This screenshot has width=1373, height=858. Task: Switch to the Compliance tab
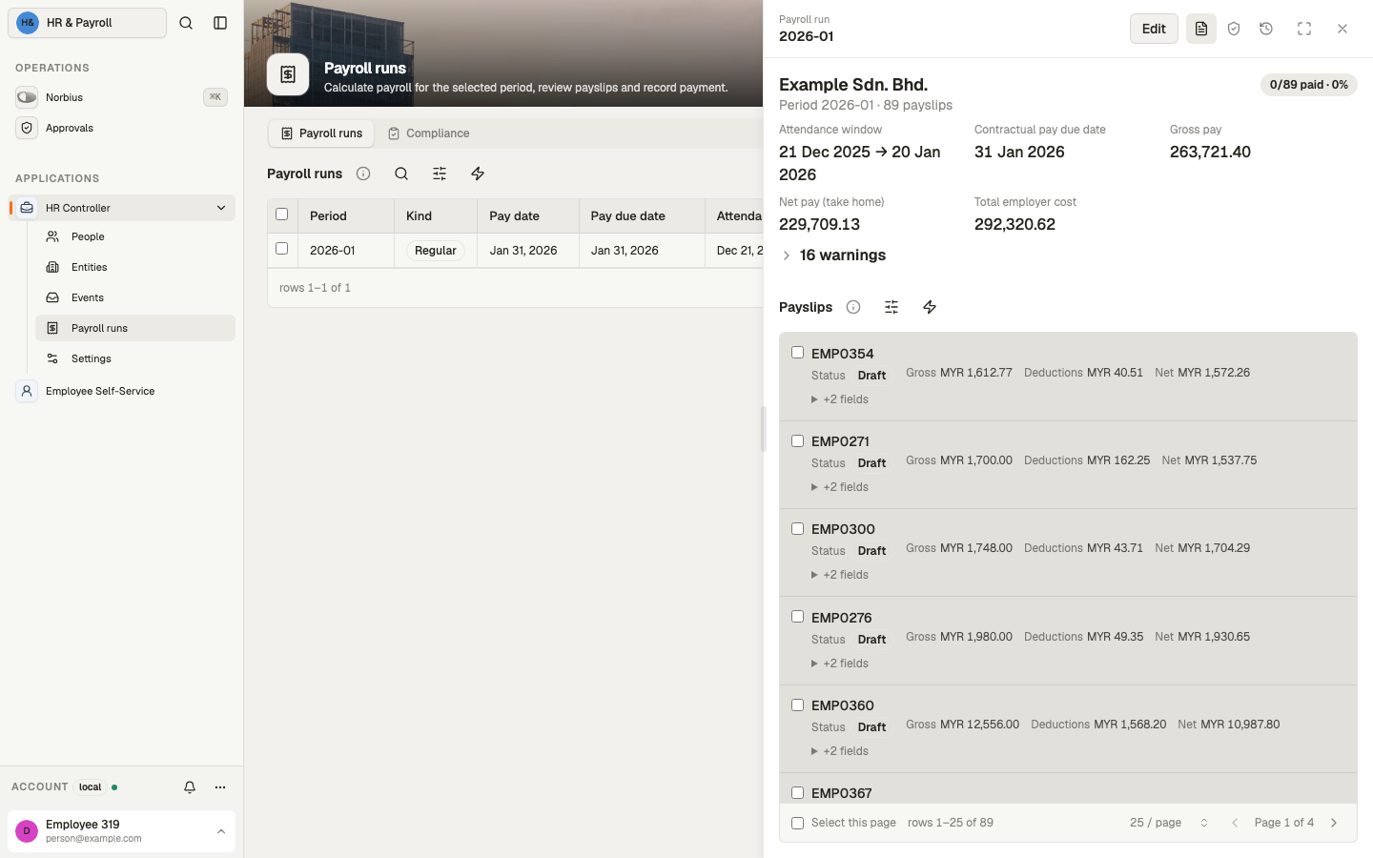[428, 133]
